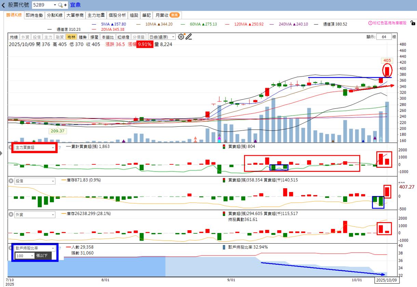Click the magnifier search icon next to 5289
The width and height of the screenshot is (417, 287).
(x=60, y=5)
